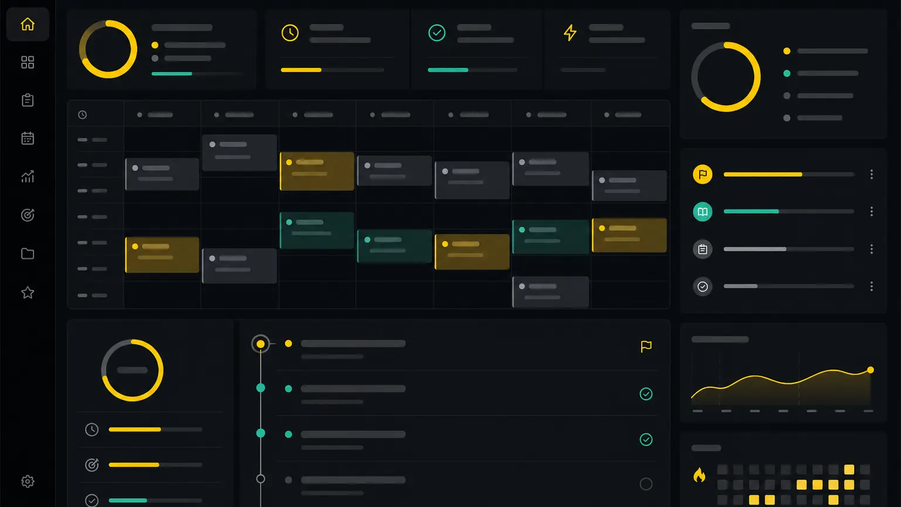Select the hollow node at the timeline bottom

(x=260, y=479)
